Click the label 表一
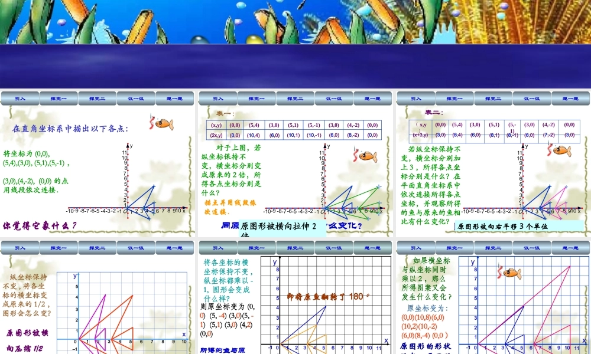The image size is (591, 354). (225, 113)
